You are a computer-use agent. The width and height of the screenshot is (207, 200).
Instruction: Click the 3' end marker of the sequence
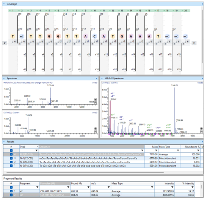pos(194,43)
